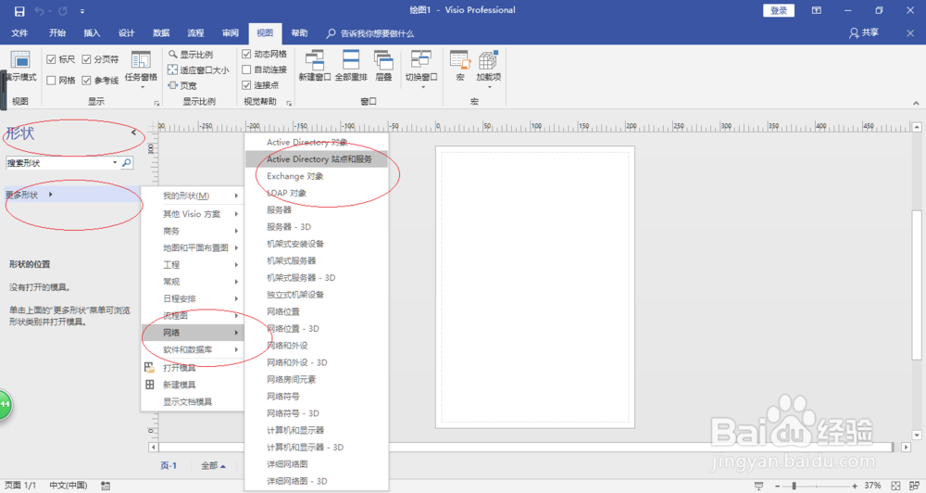Click the horizontal scrollbar left arrow
Viewport: 926px width, 493px height.
pyautogui.click(x=153, y=448)
